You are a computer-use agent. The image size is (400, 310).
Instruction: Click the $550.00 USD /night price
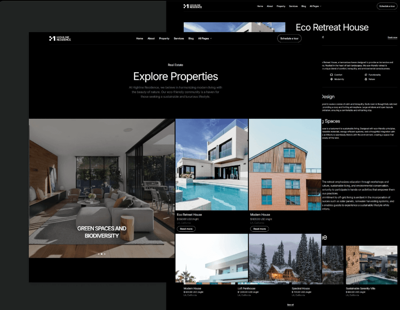(188, 219)
